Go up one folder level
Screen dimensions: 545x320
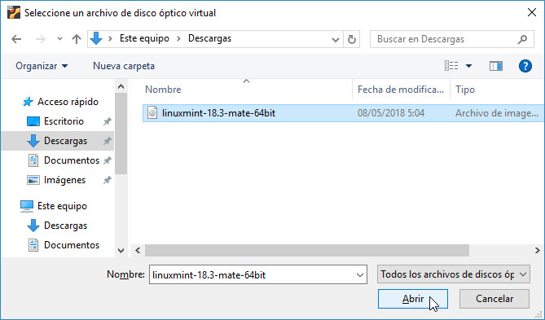[77, 39]
